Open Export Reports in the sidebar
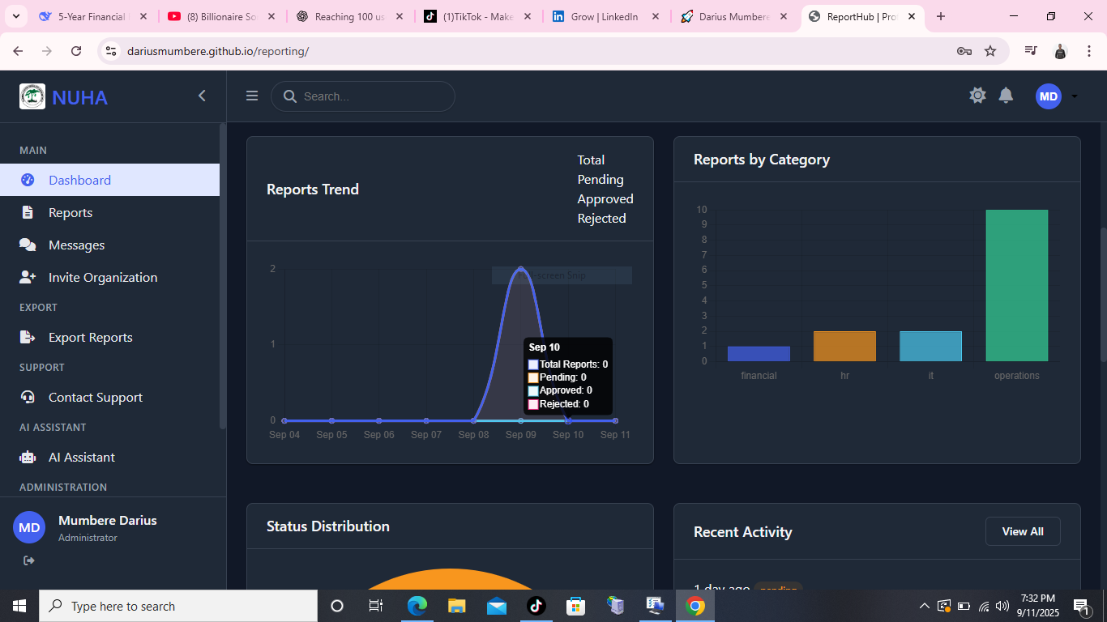The width and height of the screenshot is (1107, 622). click(109, 337)
